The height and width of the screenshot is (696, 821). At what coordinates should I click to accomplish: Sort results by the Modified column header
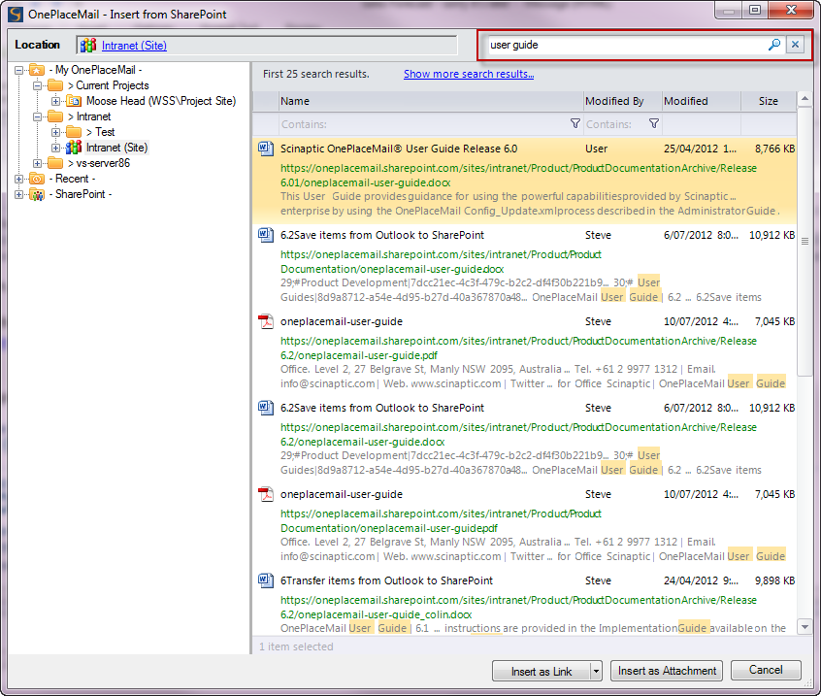click(700, 101)
